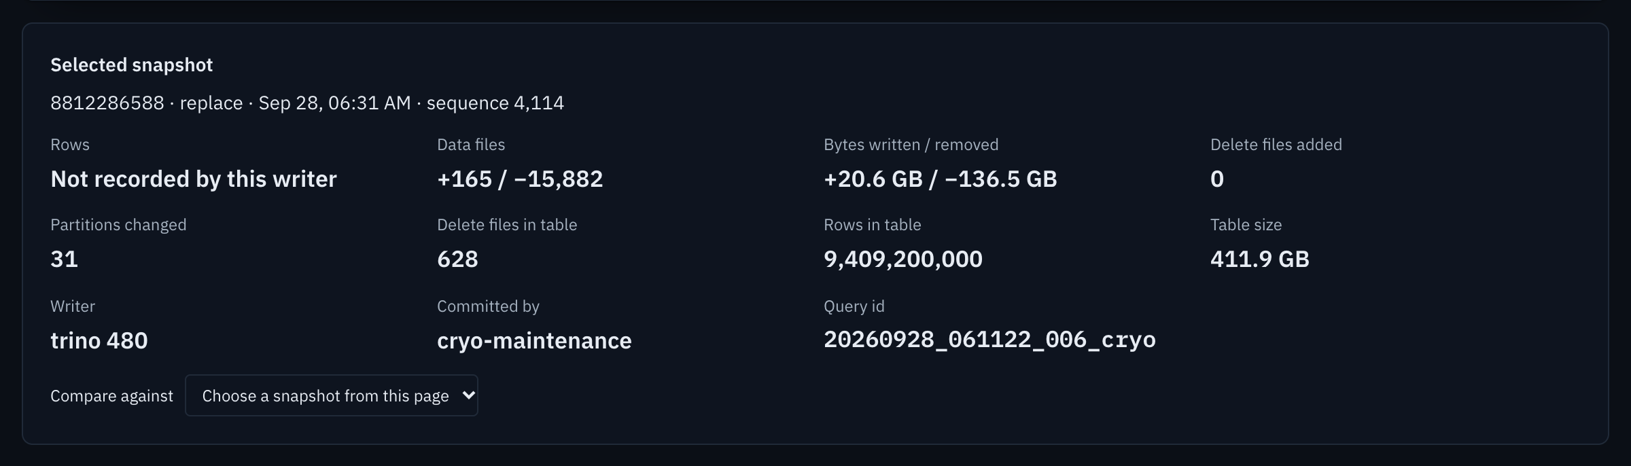Click the Rows in table 9,409,200,000 value
The height and width of the screenshot is (466, 1631).
tap(903, 259)
